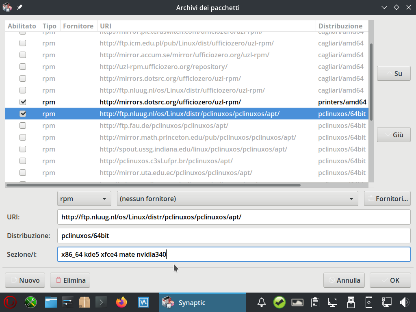
Task: Click the horizontal scrollbar under the repository list
Action: tap(154, 185)
